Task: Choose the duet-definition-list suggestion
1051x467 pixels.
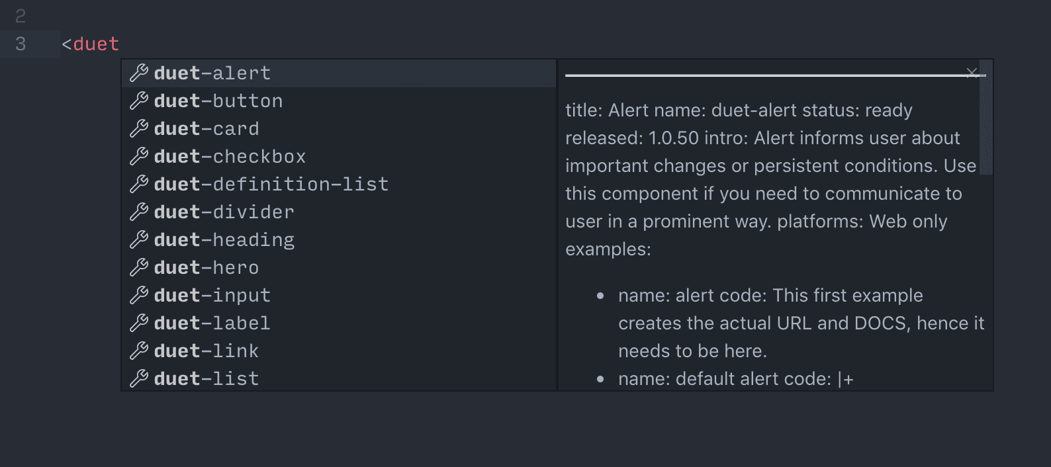Action: pyautogui.click(x=339, y=184)
